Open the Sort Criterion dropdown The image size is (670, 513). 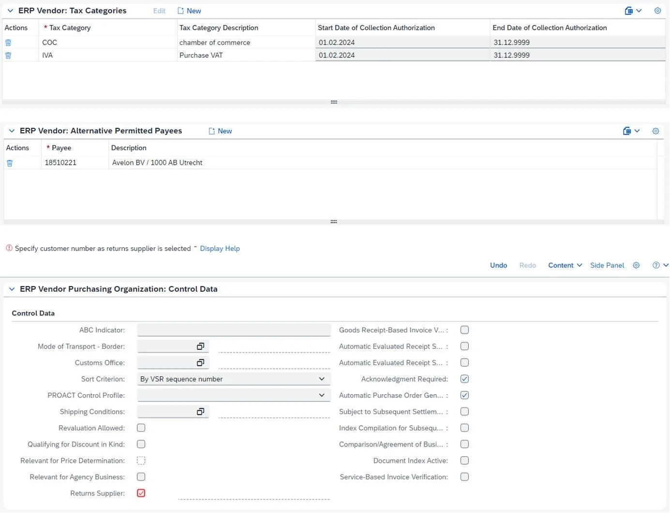[x=321, y=379]
